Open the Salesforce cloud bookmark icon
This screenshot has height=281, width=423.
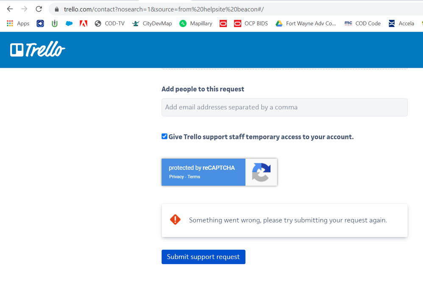tap(69, 23)
